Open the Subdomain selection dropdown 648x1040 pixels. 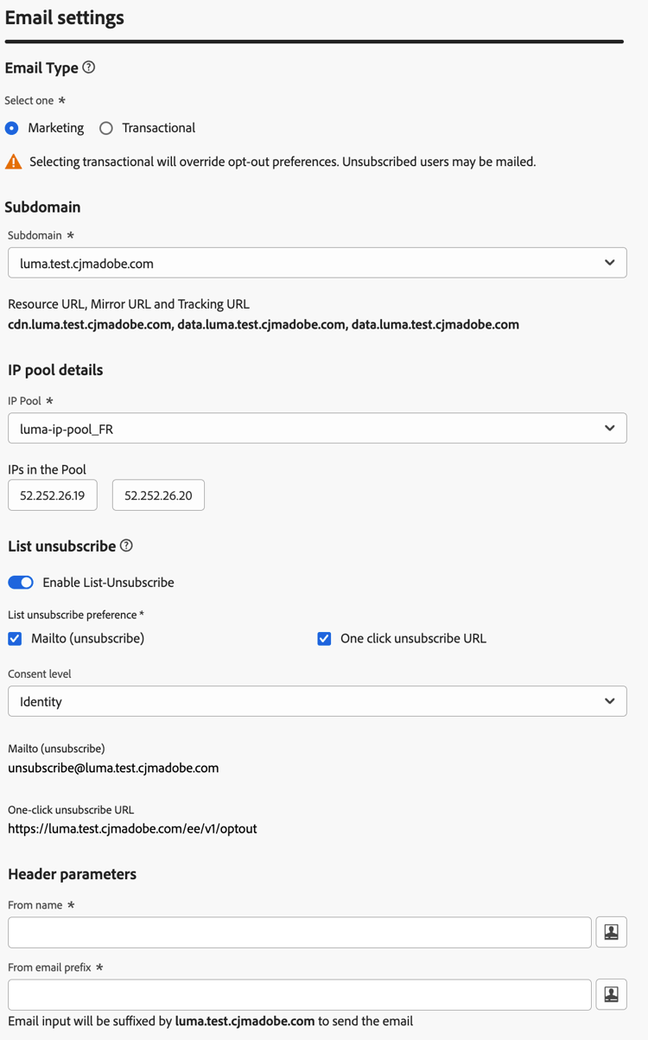(317, 262)
